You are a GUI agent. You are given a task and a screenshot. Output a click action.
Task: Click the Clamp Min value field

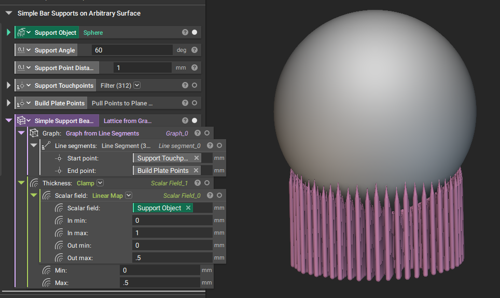click(160, 270)
